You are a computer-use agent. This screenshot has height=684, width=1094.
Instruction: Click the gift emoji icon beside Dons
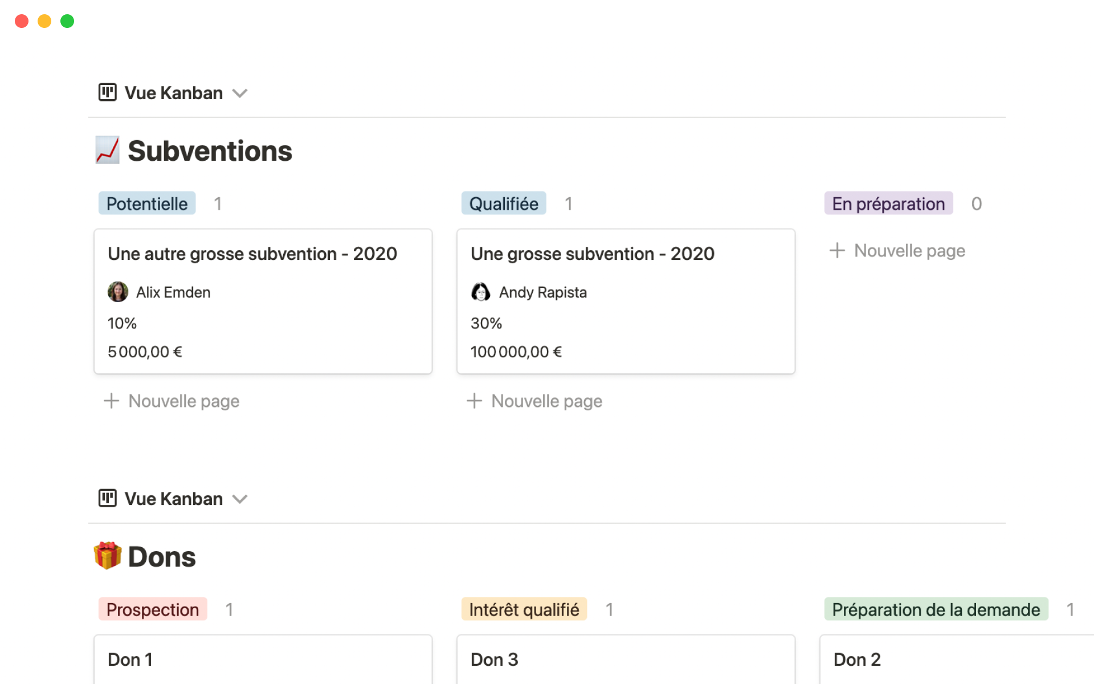coord(107,556)
